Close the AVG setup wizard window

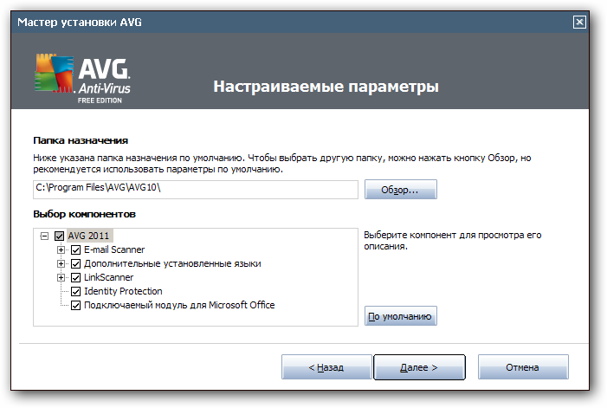[579, 22]
